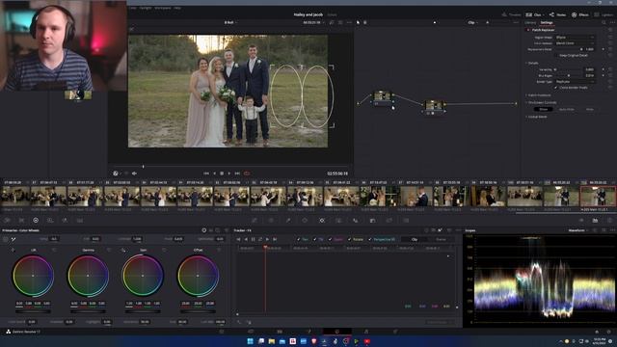Click the Auto Hide button

567,109
